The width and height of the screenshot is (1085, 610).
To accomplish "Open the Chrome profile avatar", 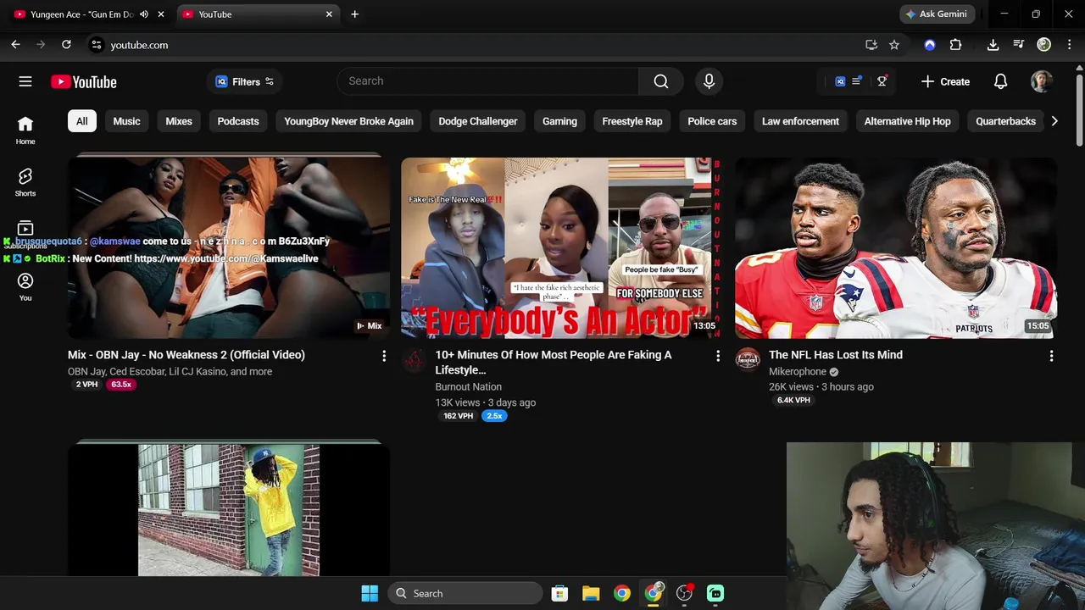I will 1044,45.
